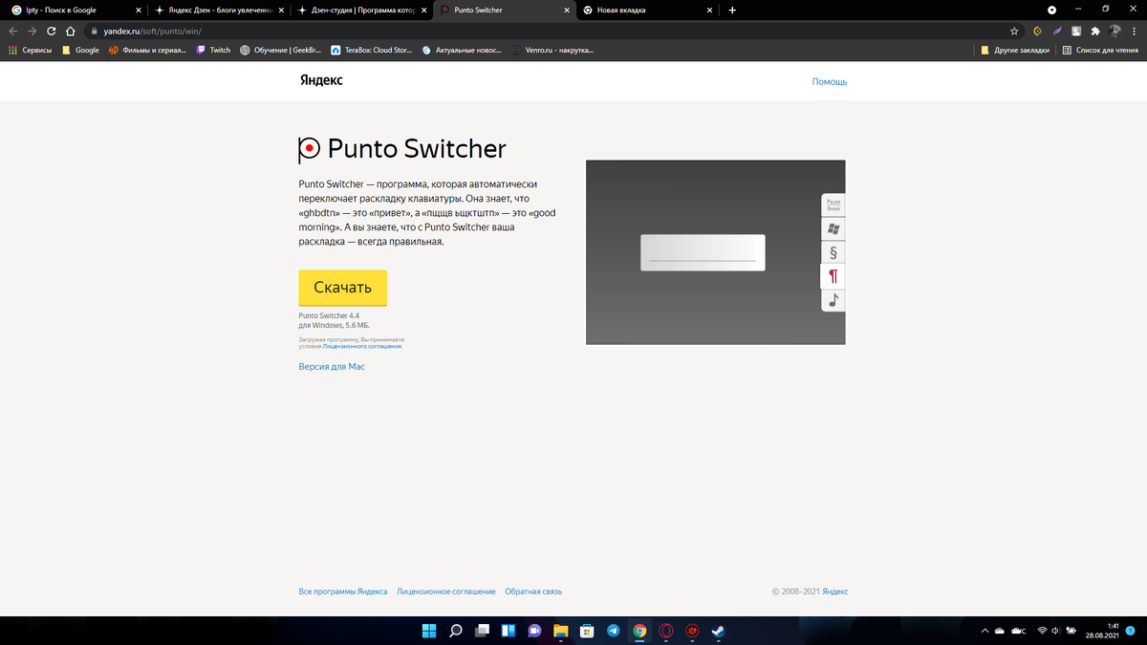Open the Chrome extensions puzzle icon
Image resolution: width=1147 pixels, height=645 pixels.
click(1095, 31)
